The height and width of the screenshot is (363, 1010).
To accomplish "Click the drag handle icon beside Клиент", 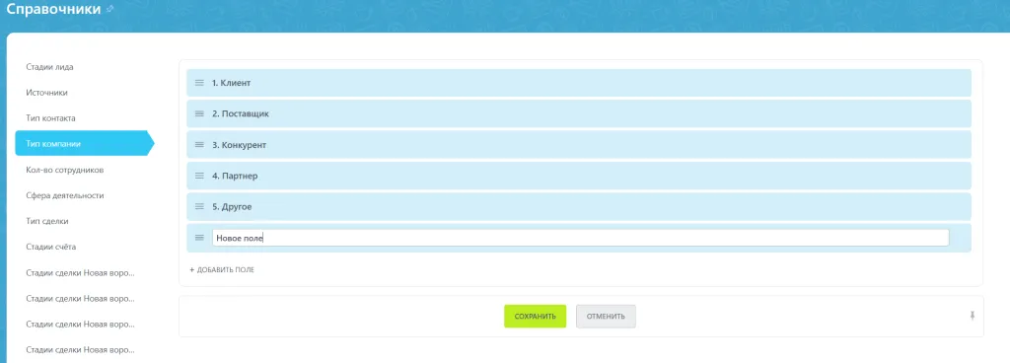I will click(x=199, y=83).
